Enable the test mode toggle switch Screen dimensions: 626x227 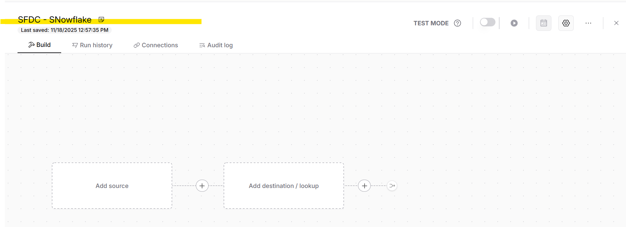487,22
